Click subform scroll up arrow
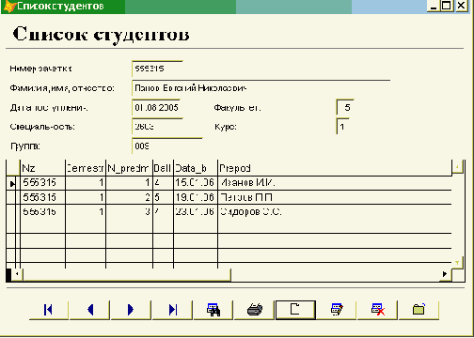474x338 pixels. pyautogui.click(x=458, y=167)
